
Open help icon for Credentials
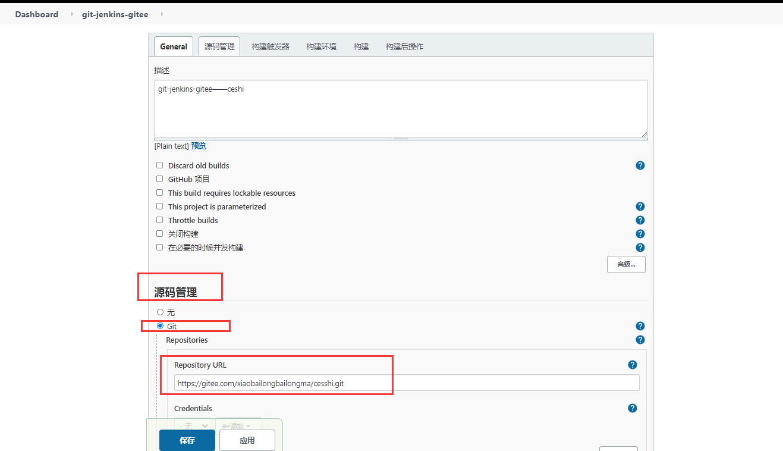pyautogui.click(x=633, y=408)
